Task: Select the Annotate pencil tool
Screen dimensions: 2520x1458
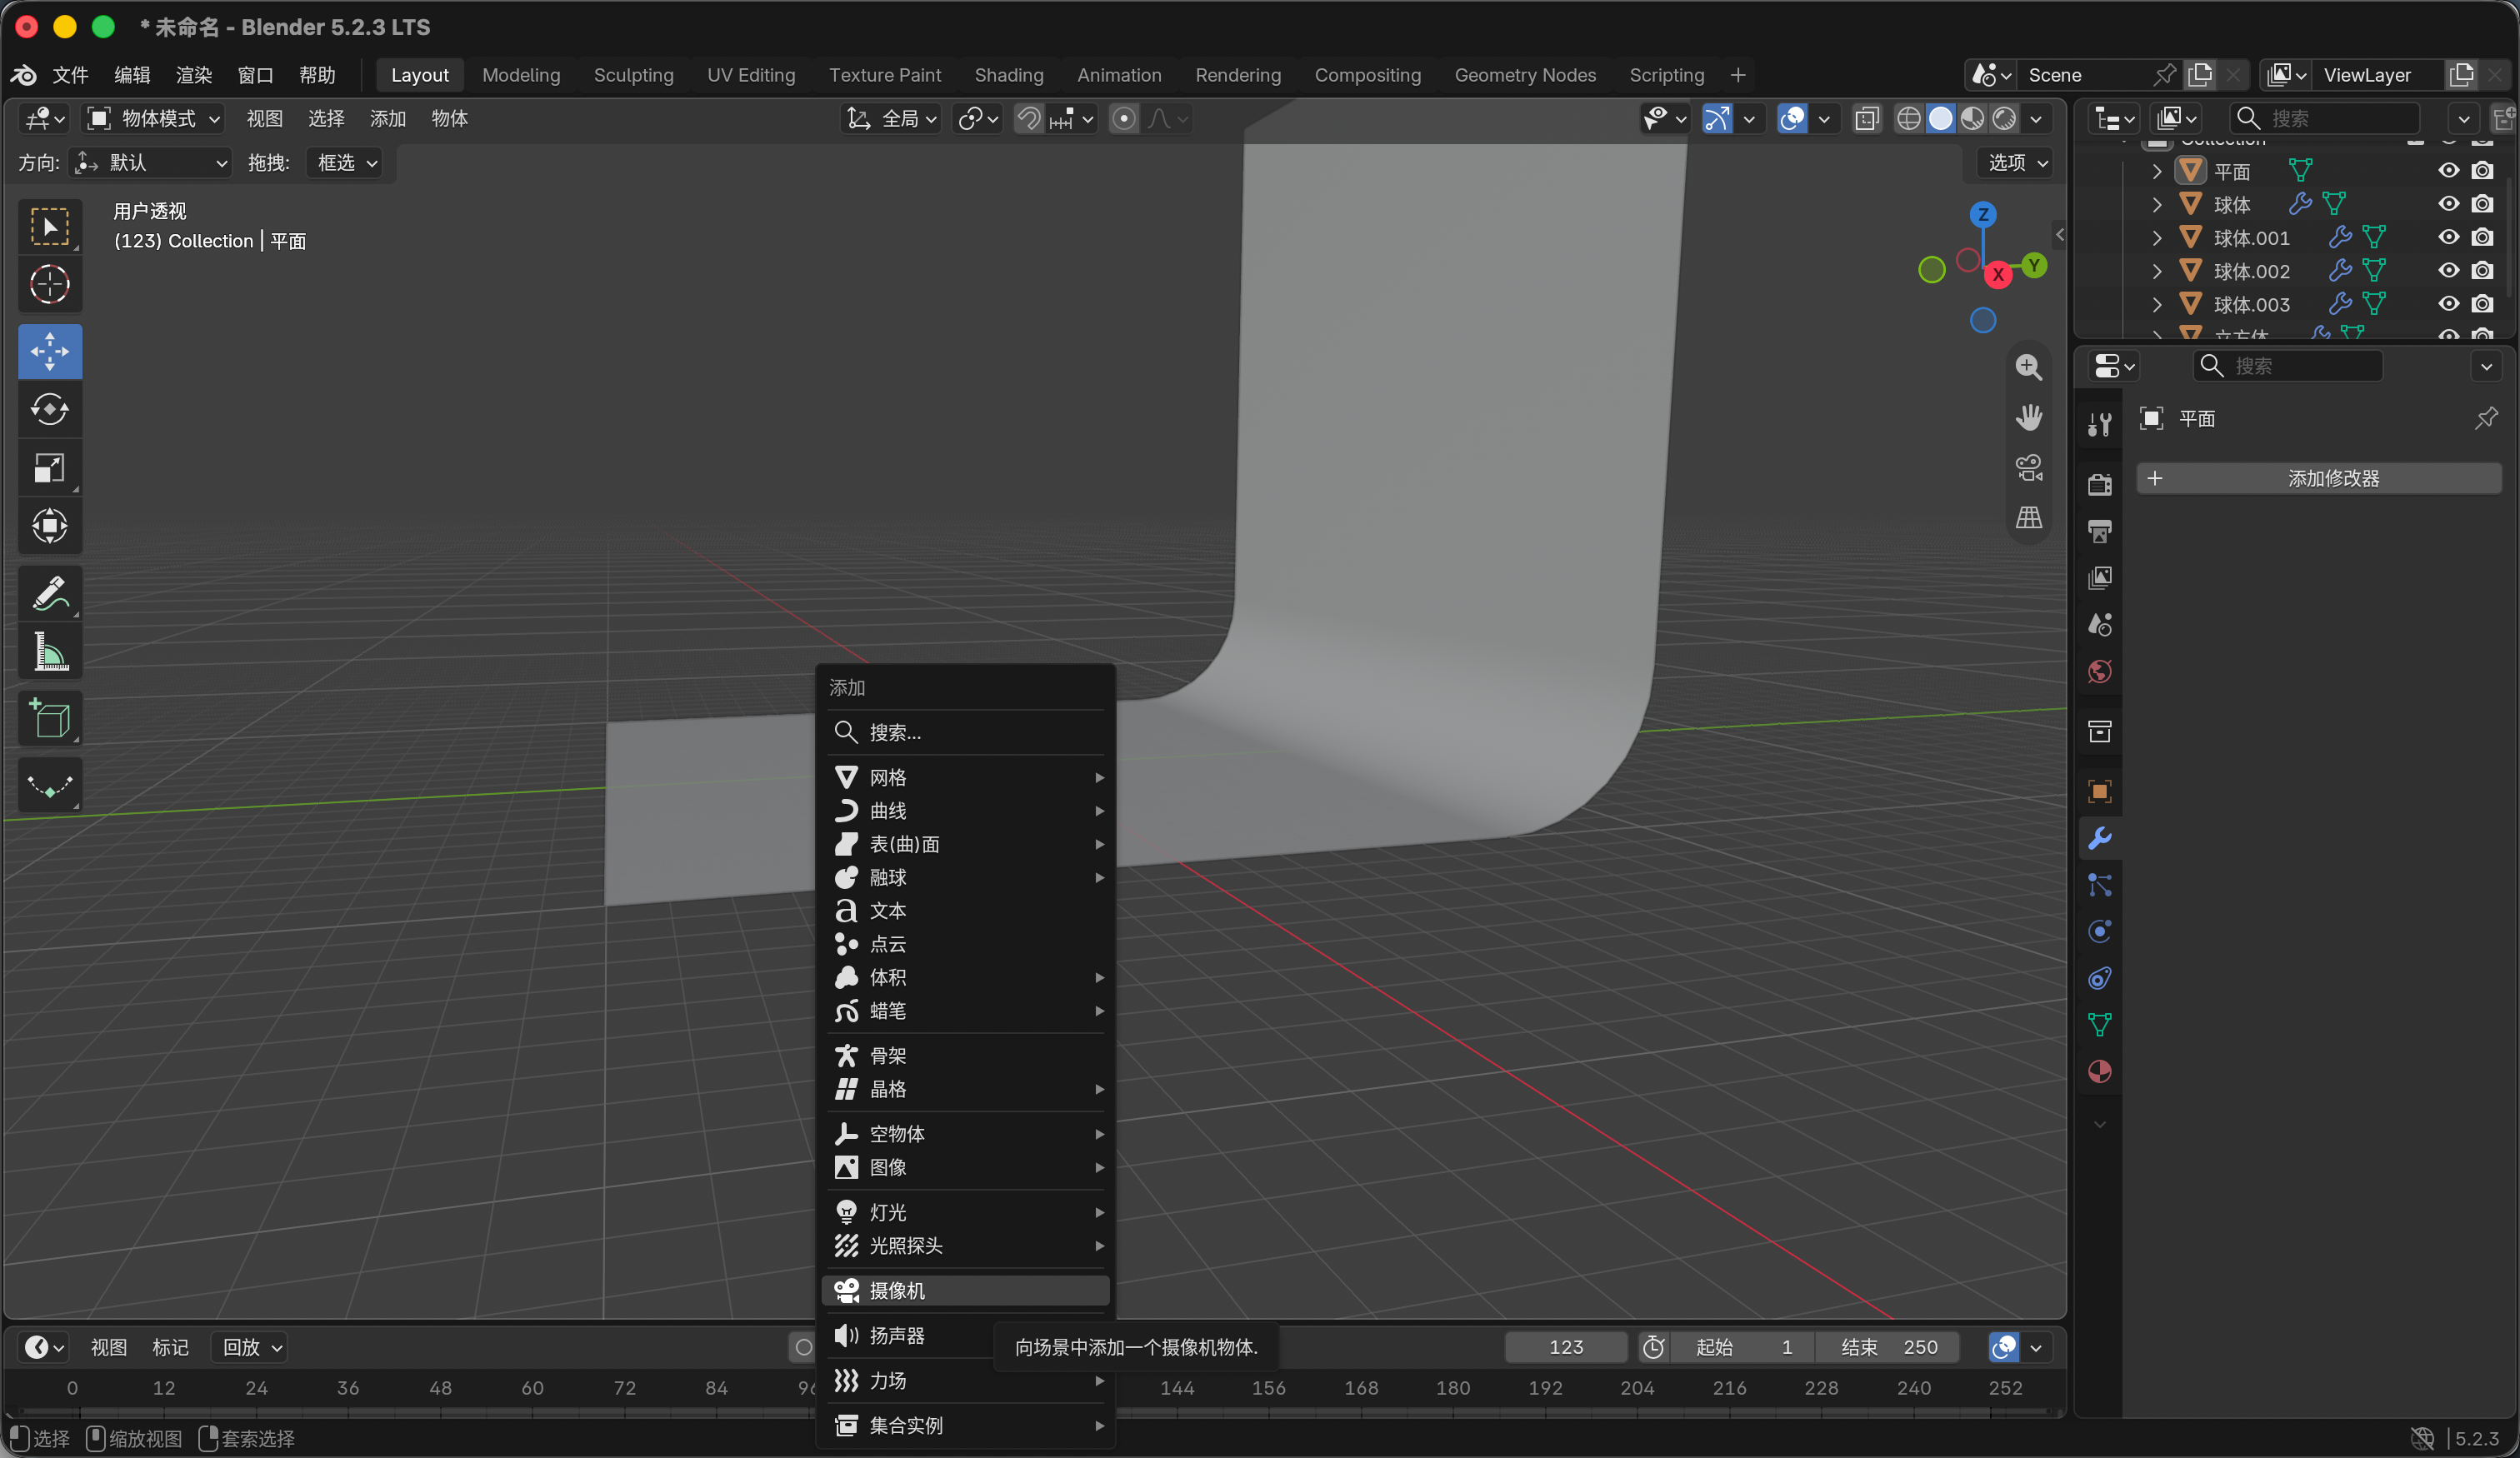Action: [x=50, y=593]
